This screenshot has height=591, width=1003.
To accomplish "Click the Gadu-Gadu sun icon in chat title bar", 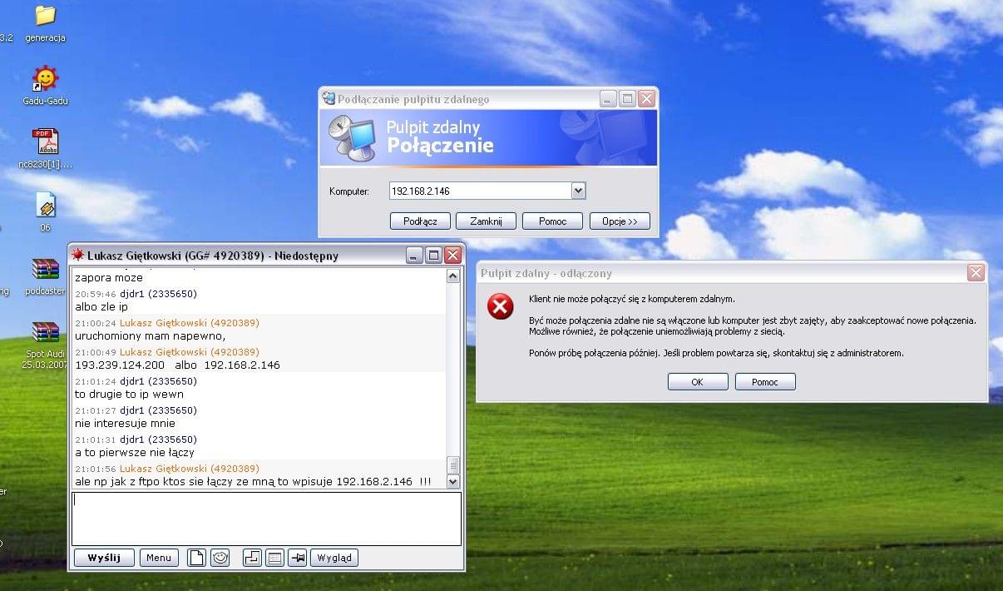I will pyautogui.click(x=77, y=255).
